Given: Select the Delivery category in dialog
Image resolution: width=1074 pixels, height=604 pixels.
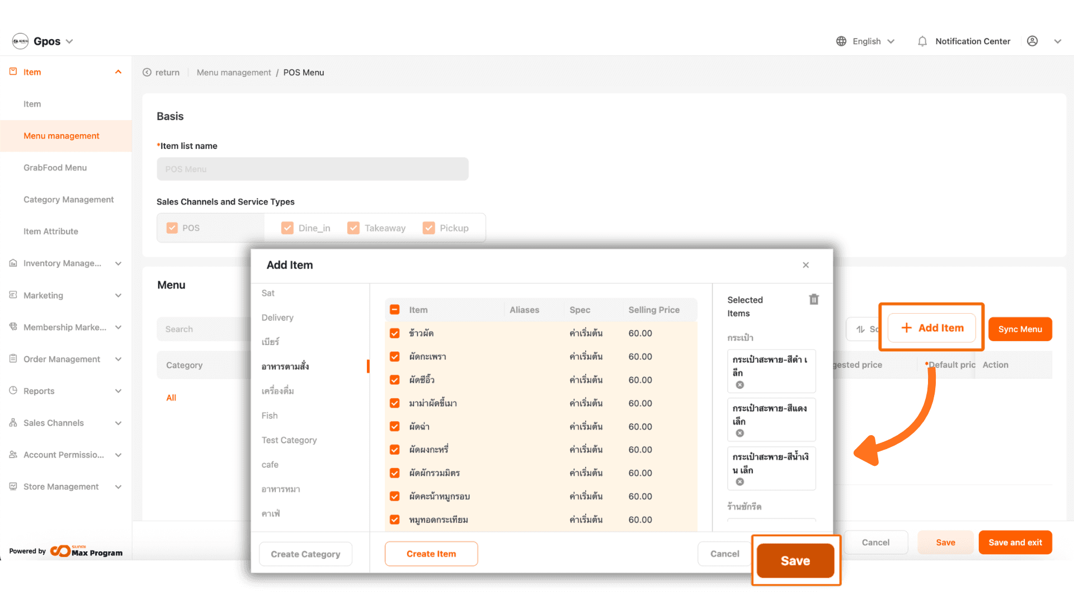Looking at the screenshot, I should (x=277, y=318).
